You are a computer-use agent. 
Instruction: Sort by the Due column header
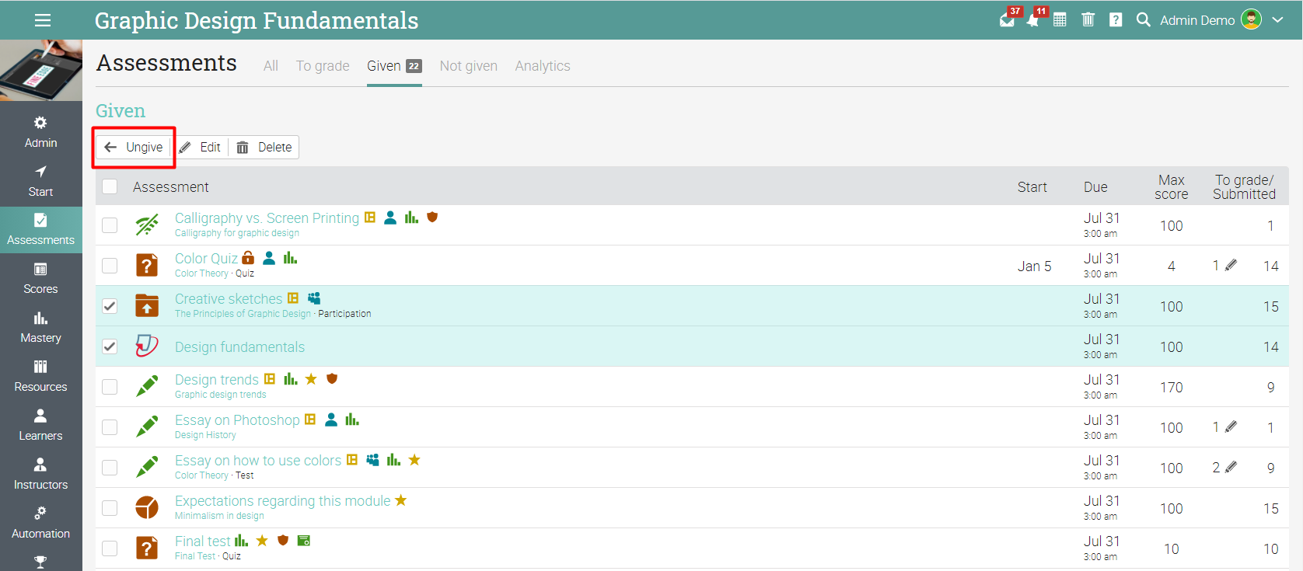click(1095, 186)
